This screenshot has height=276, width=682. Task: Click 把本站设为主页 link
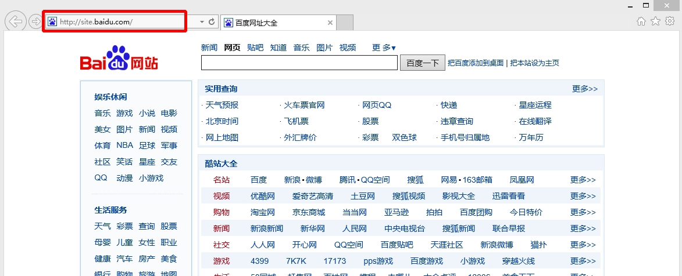coord(534,63)
